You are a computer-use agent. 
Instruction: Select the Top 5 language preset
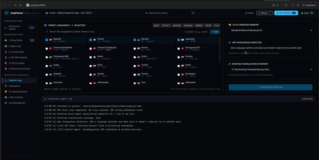[156, 26]
